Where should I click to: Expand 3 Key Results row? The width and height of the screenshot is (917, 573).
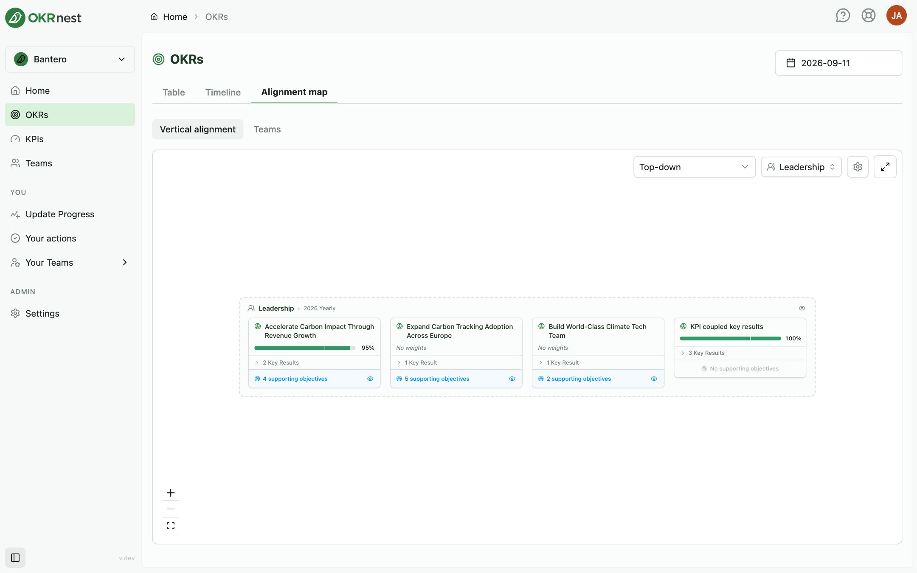pyautogui.click(x=740, y=353)
